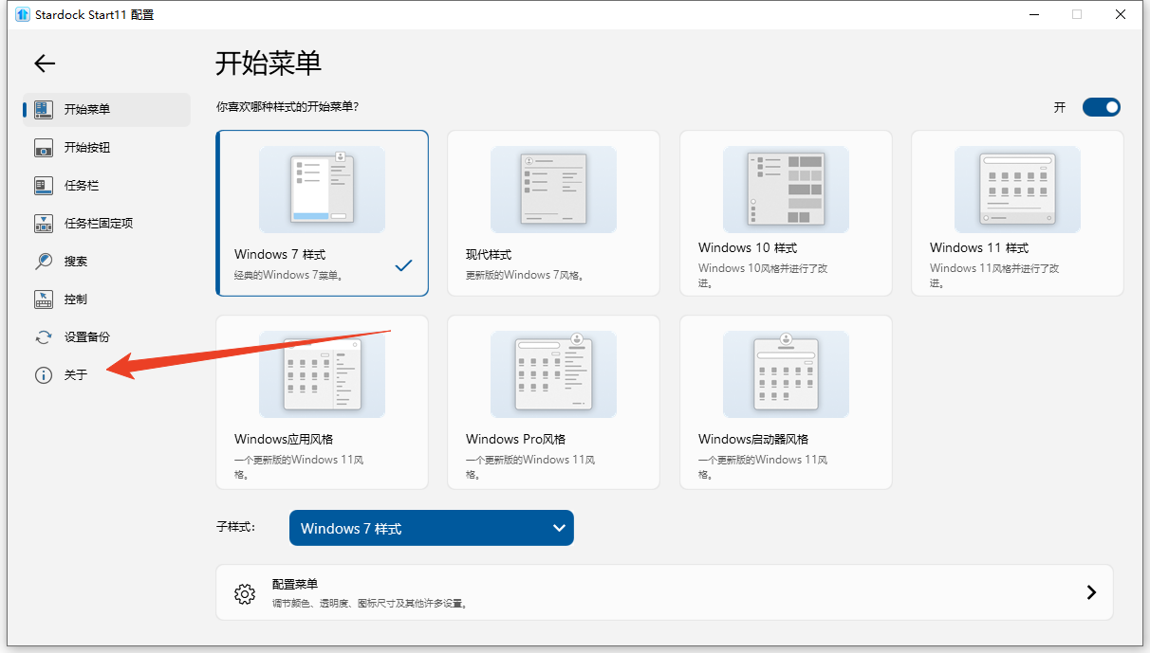Click the 设置备份 sync icon
Image resolution: width=1150 pixels, height=653 pixels.
[43, 336]
